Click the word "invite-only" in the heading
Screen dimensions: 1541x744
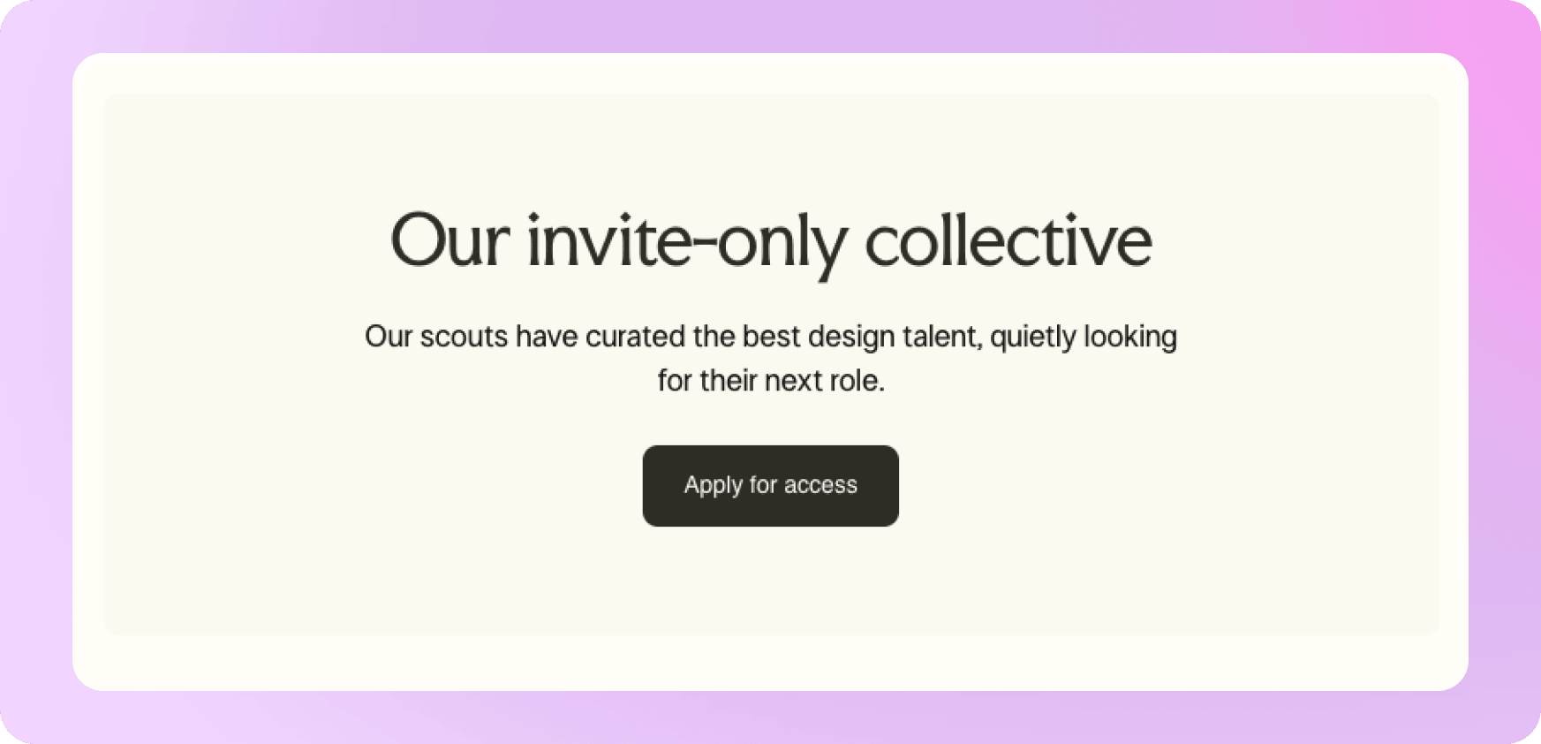[x=686, y=241]
